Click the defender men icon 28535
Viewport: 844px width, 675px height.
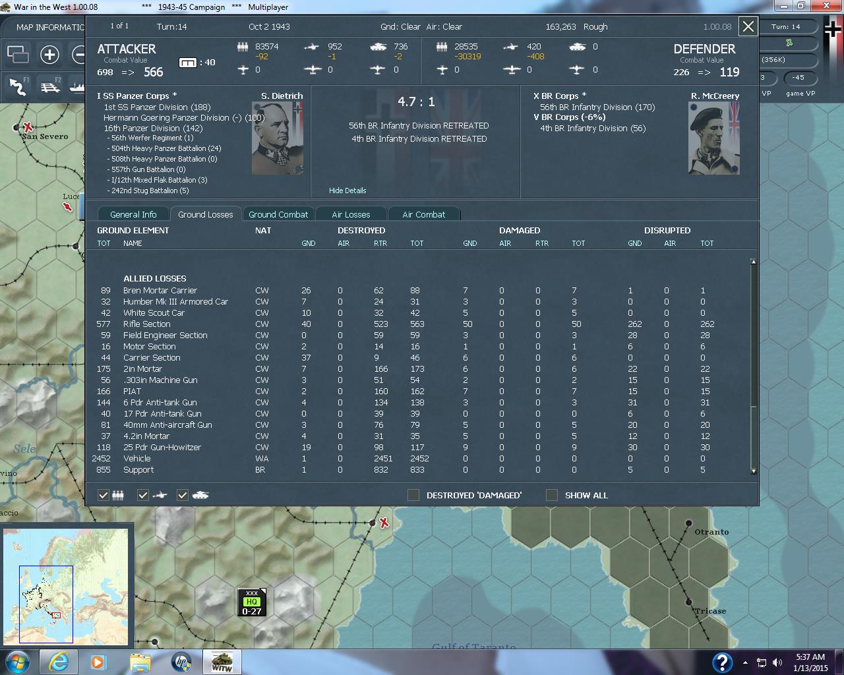[x=442, y=47]
